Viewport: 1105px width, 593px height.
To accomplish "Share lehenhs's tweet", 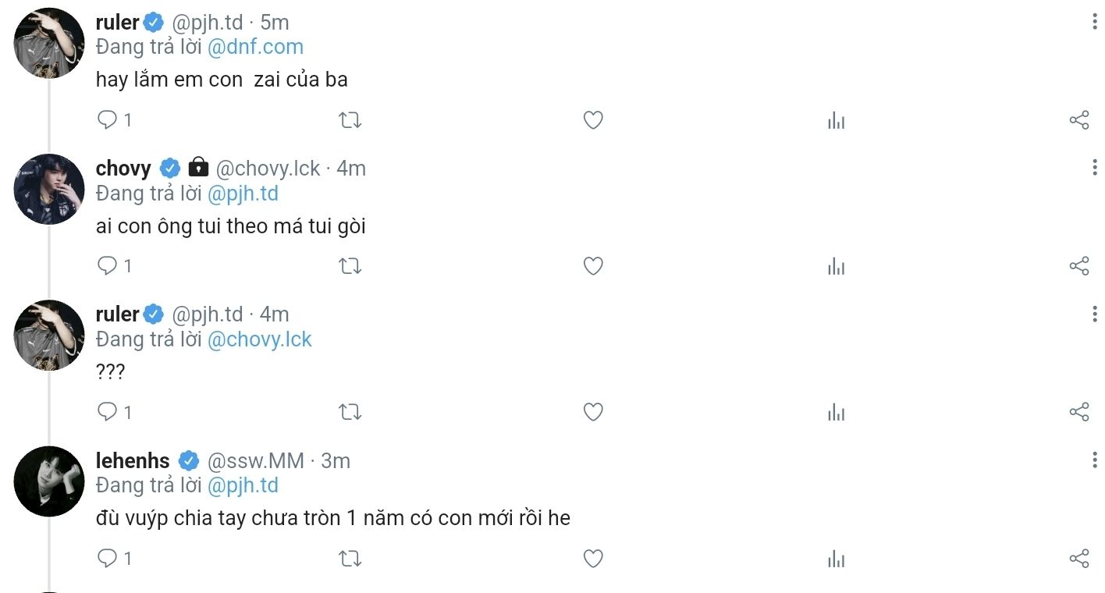I will pos(1078,559).
